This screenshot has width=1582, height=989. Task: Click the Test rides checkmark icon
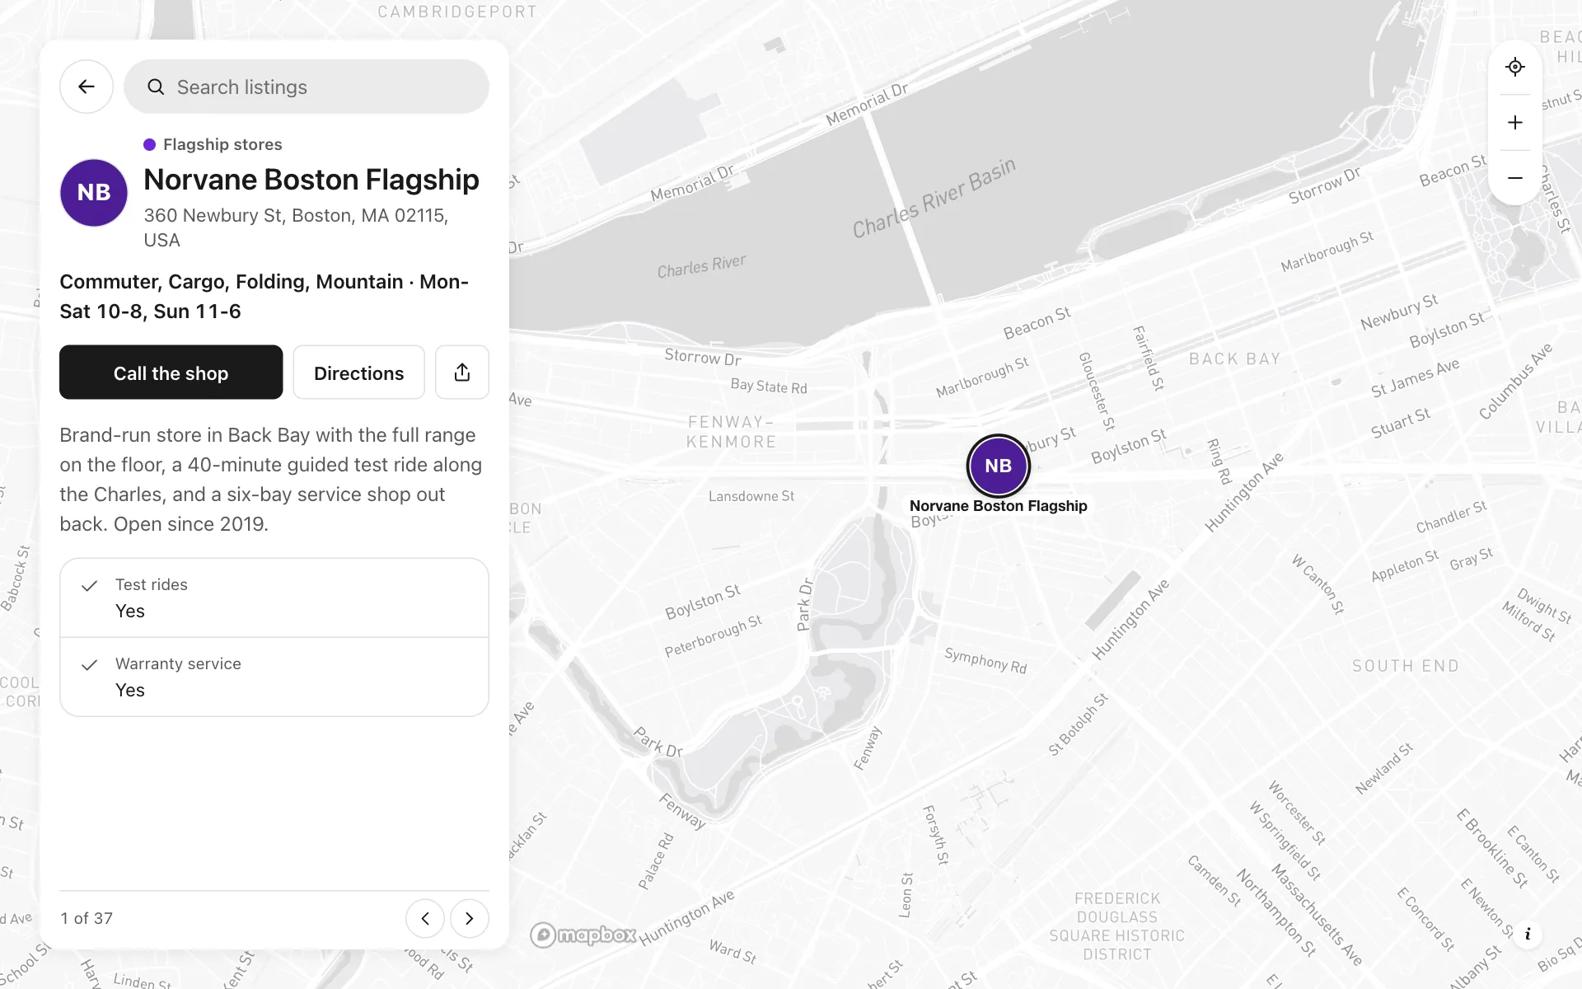click(90, 585)
